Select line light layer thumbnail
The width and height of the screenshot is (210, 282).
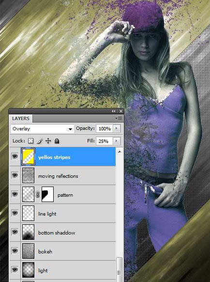click(x=28, y=213)
